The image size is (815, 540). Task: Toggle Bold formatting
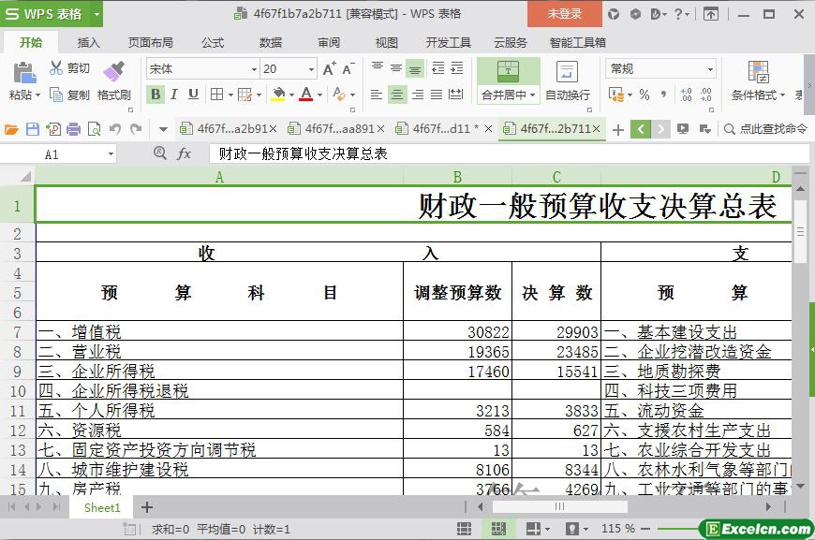pyautogui.click(x=156, y=95)
